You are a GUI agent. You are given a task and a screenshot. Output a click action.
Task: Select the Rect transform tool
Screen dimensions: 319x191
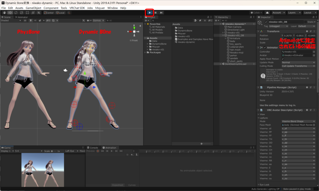pyautogui.click(x=27, y=13)
